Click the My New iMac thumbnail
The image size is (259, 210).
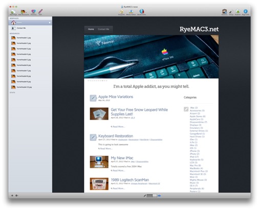pos(99,162)
